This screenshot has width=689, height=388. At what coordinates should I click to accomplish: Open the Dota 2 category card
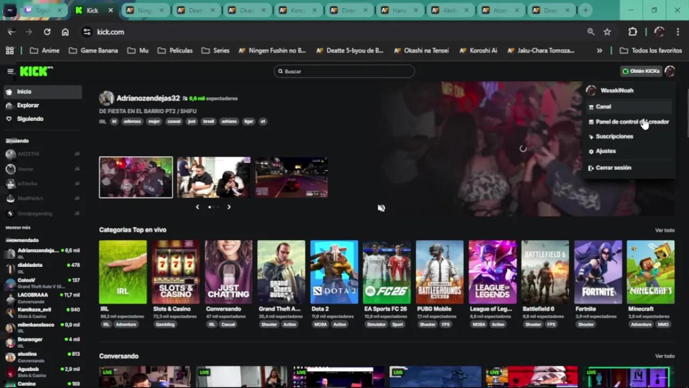pos(334,272)
